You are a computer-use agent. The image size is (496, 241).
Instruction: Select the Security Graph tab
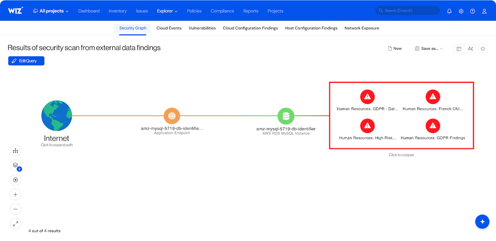[133, 28]
